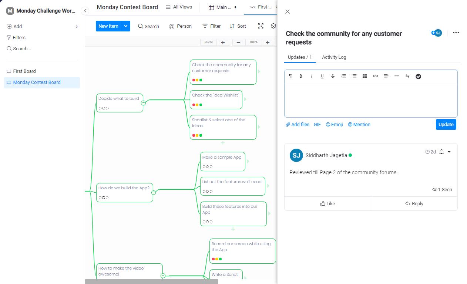Filter by Person in the board toolbar
Screen dimensions: 467x284
tap(180, 26)
